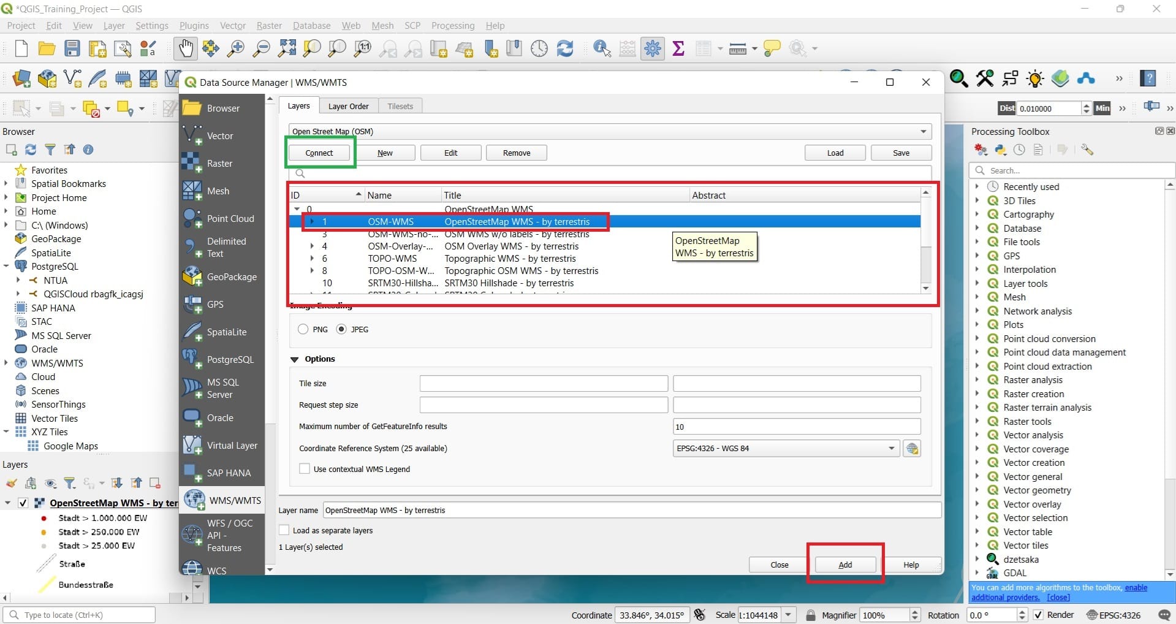Select the Raster source type
This screenshot has height=624, width=1176.
[x=222, y=163]
